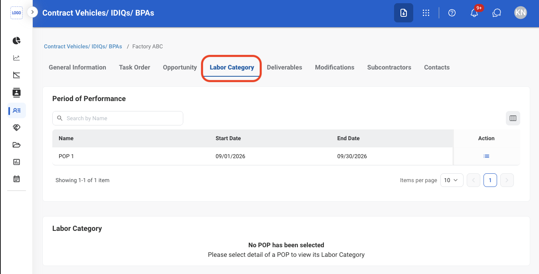
Task: Switch to the Modifications tab
Action: click(335, 68)
